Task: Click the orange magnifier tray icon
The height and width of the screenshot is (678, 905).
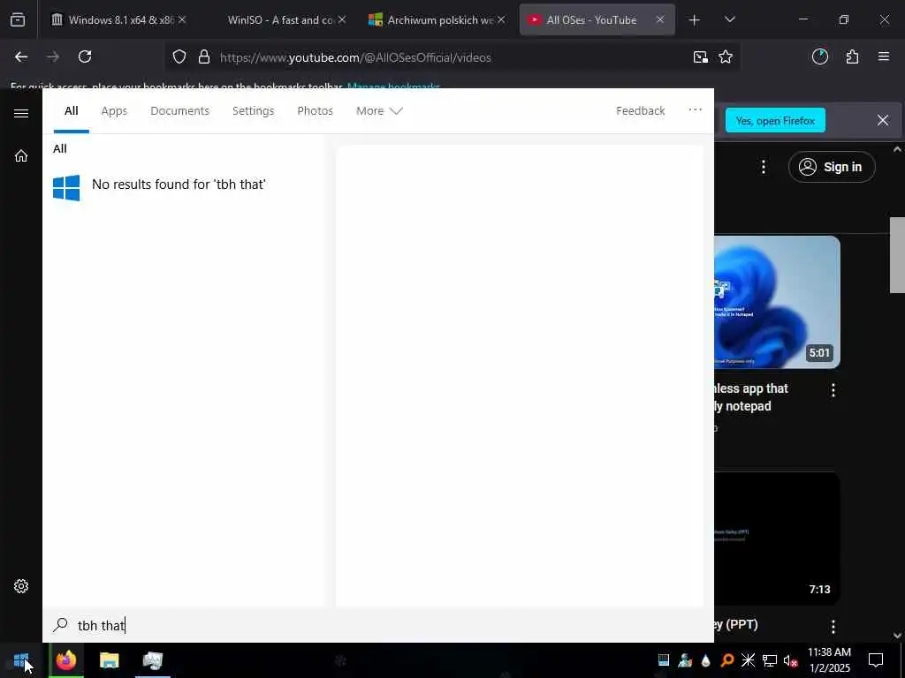Action: tap(727, 660)
